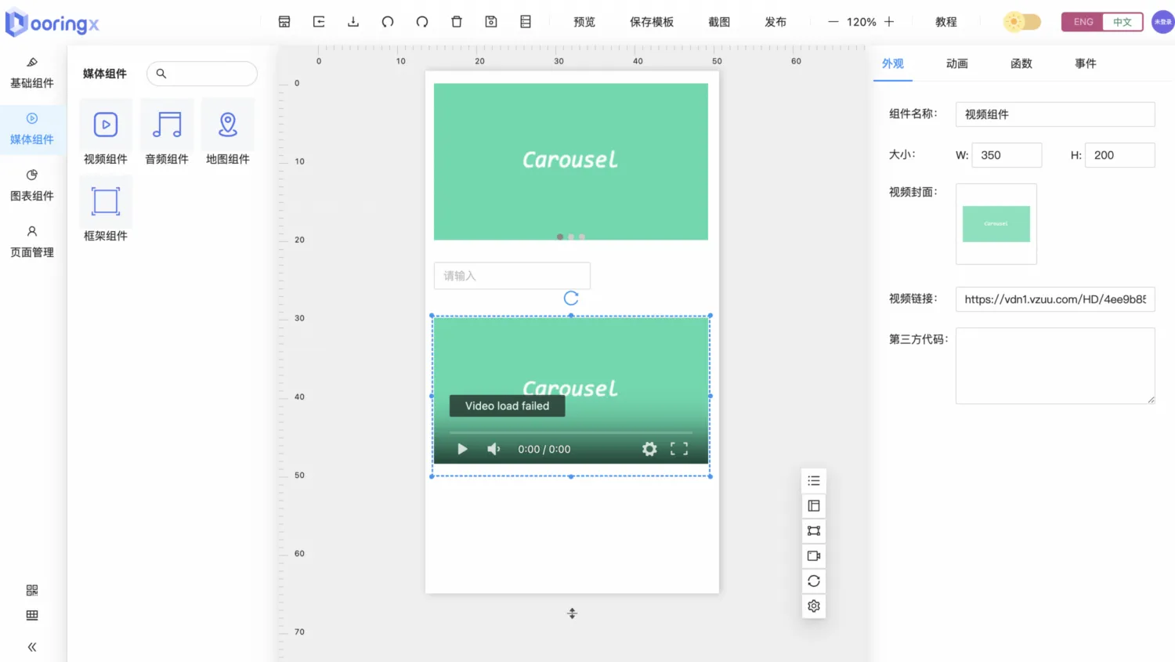Screen dimensions: 1175x662
Task: Click the trash delete icon in toolbar
Action: (457, 22)
